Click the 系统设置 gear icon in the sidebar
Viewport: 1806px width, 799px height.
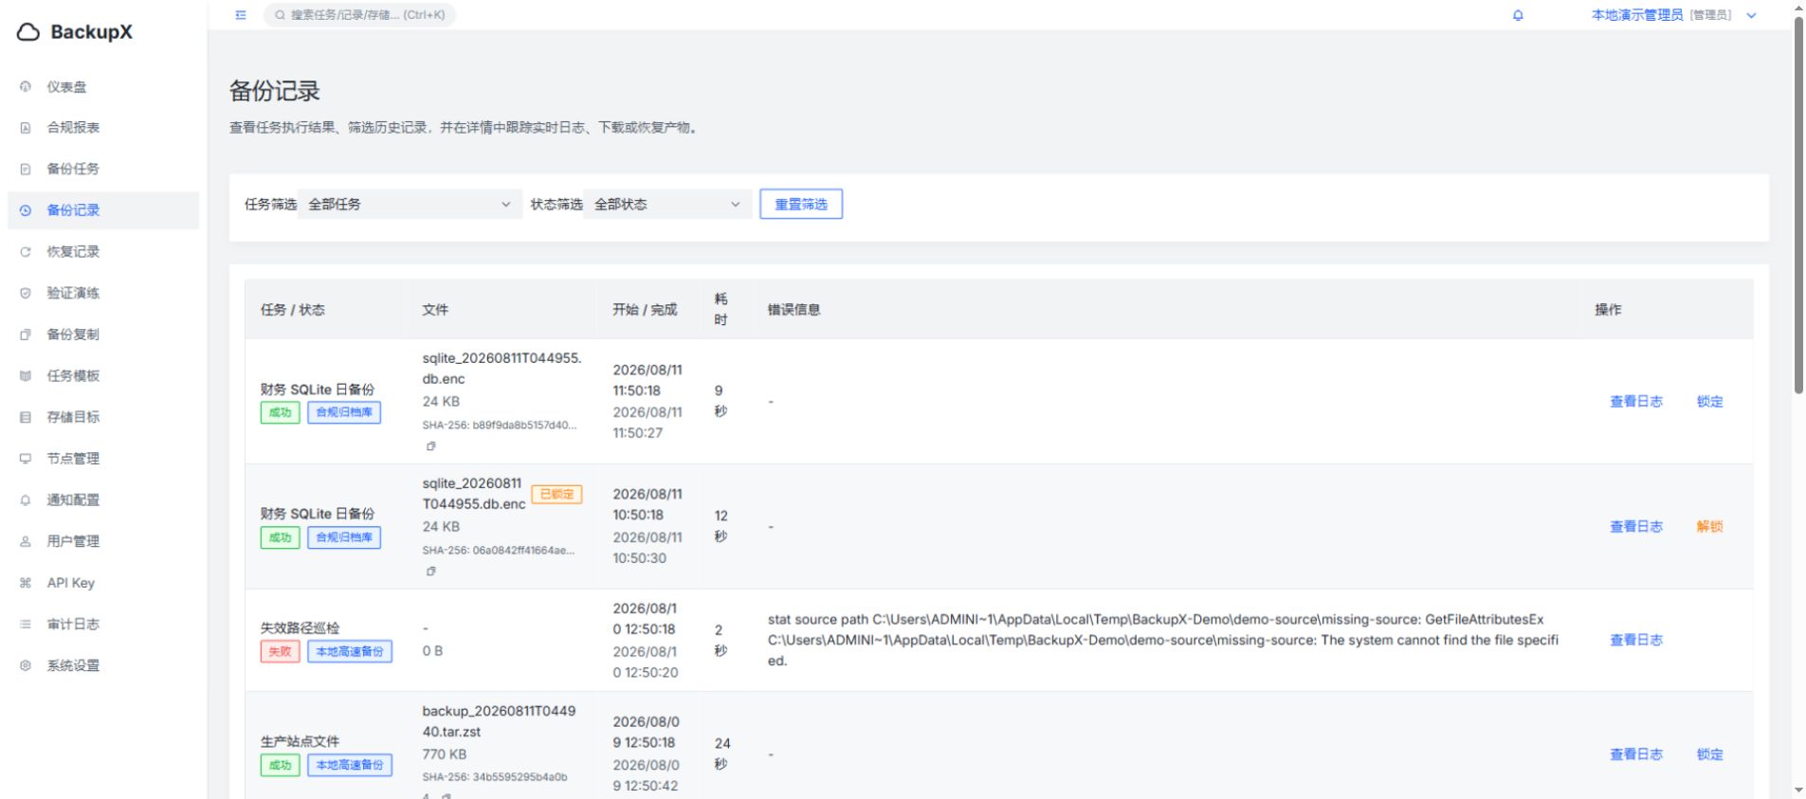[x=26, y=666]
